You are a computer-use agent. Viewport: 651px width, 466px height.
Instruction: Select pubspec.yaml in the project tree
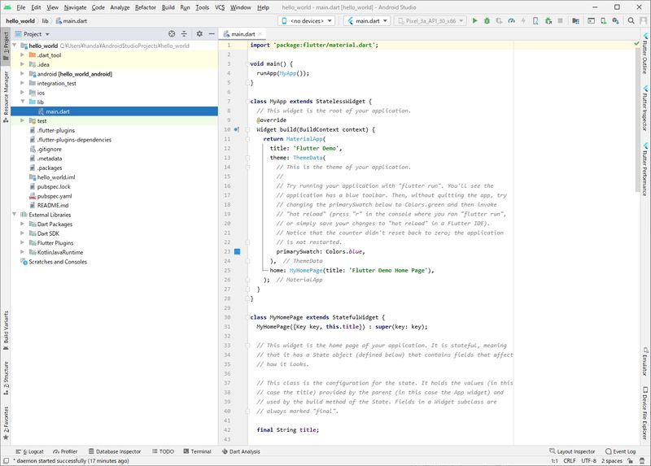tap(55, 196)
